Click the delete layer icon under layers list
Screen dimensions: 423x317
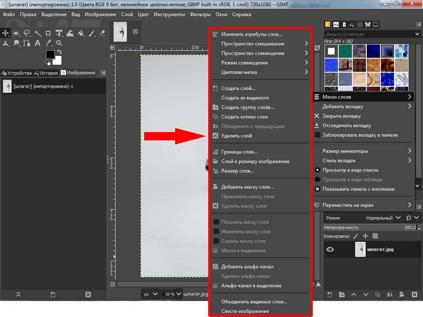[x=414, y=294]
